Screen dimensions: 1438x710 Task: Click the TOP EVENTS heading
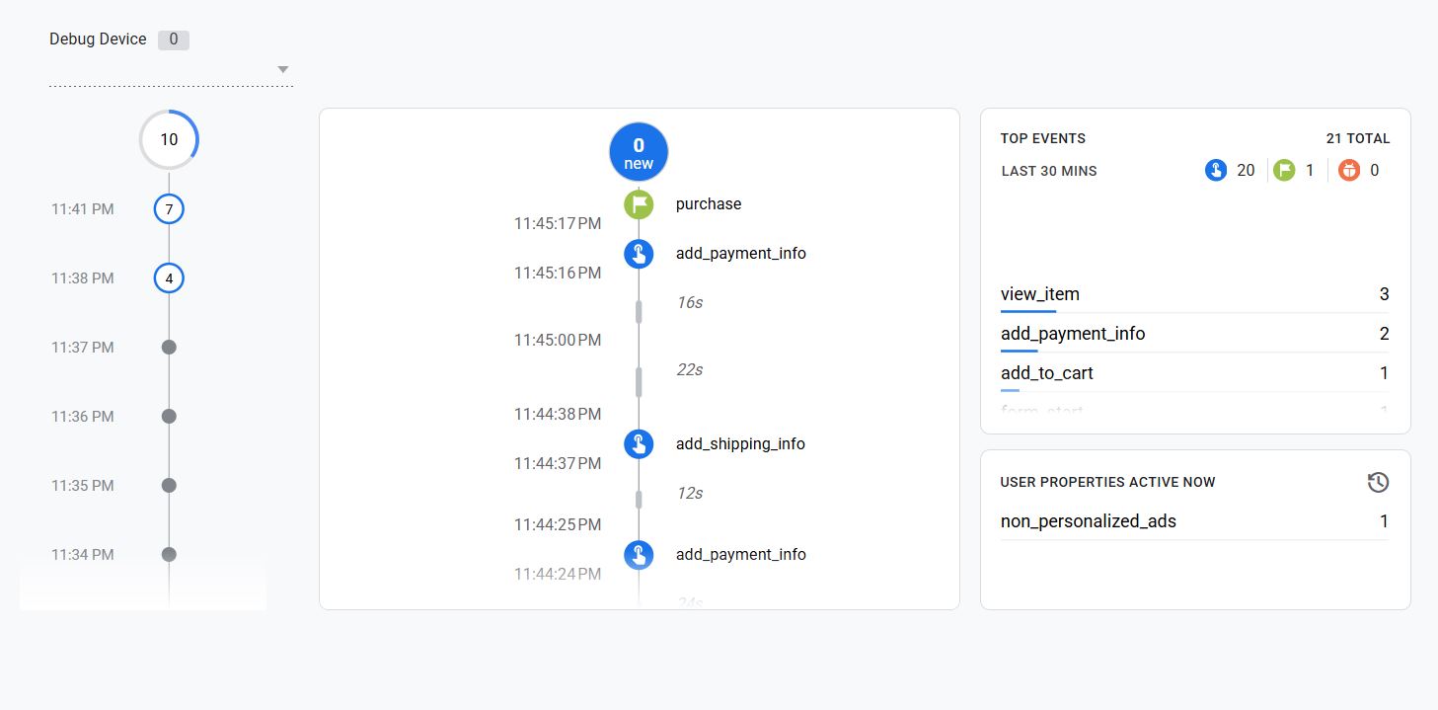coord(1043,139)
